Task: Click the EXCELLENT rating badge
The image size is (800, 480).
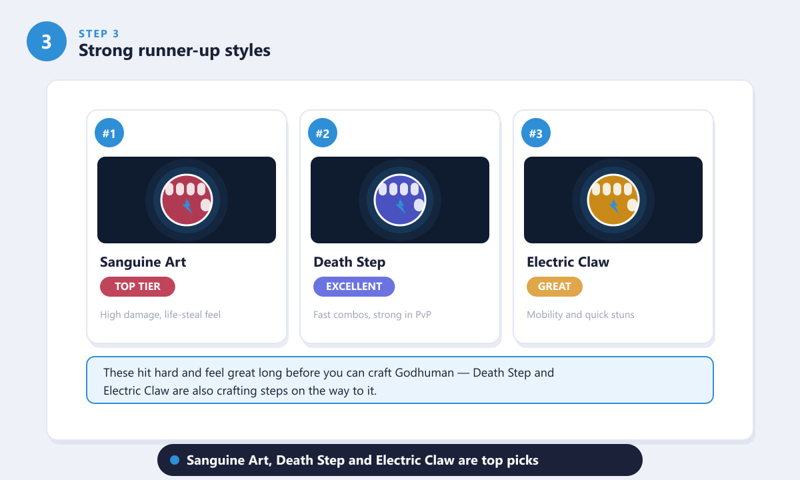Action: click(354, 287)
